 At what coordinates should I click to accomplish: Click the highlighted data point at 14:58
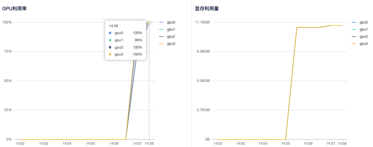(149, 22)
